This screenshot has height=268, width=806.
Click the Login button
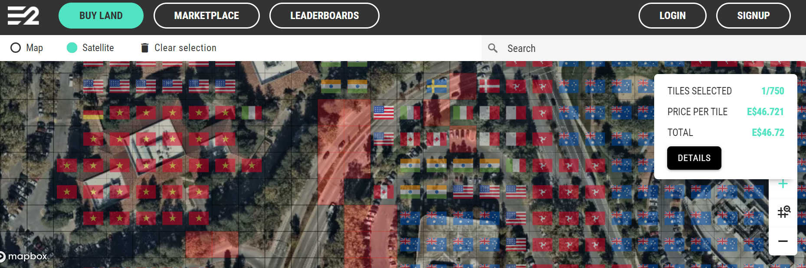[672, 16]
